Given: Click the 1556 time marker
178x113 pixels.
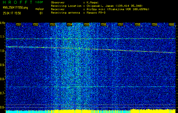Looking at the screenshot, I should click(x=104, y=25).
